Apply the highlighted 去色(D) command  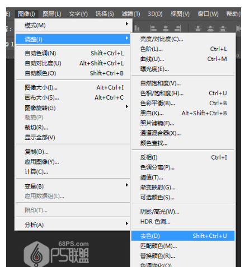click(x=183, y=236)
